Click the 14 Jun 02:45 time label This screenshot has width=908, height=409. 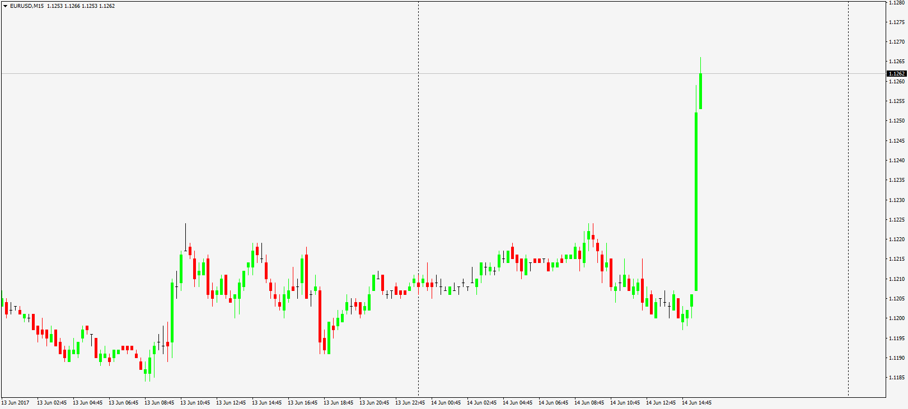(x=481, y=403)
